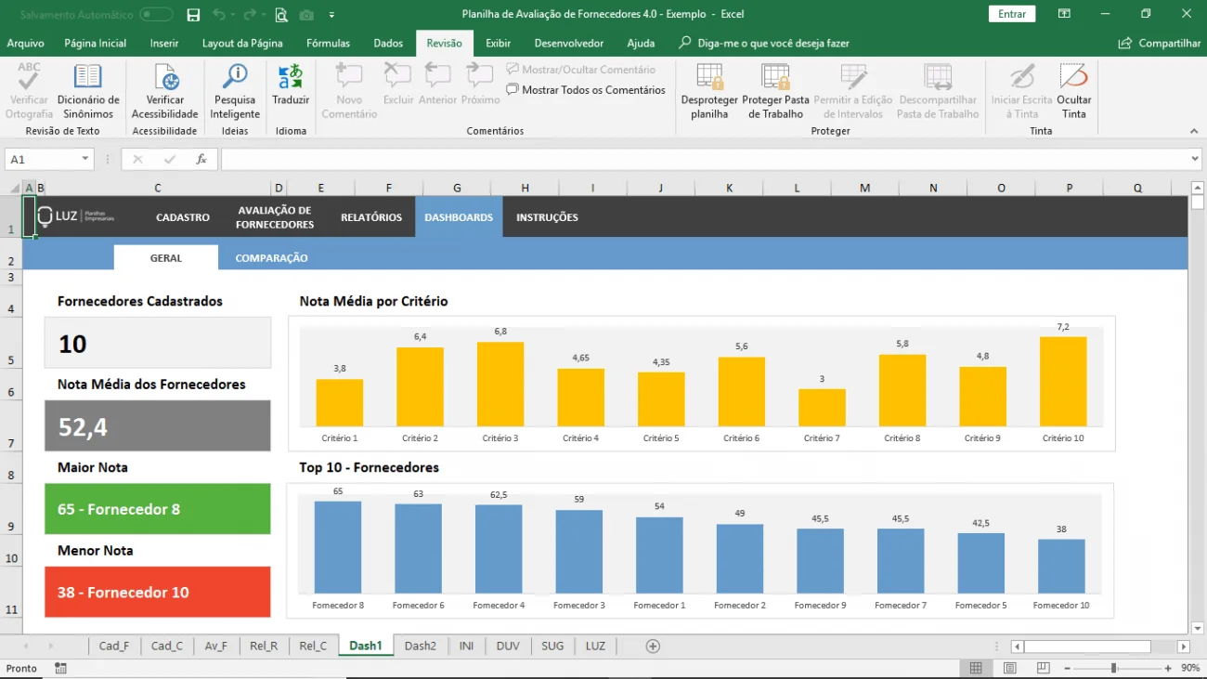The height and width of the screenshot is (679, 1207).
Task: Click the LUZ logo in dashboard header
Action: [x=75, y=216]
